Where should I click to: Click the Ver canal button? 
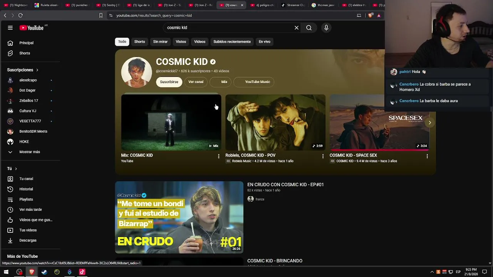[196, 82]
